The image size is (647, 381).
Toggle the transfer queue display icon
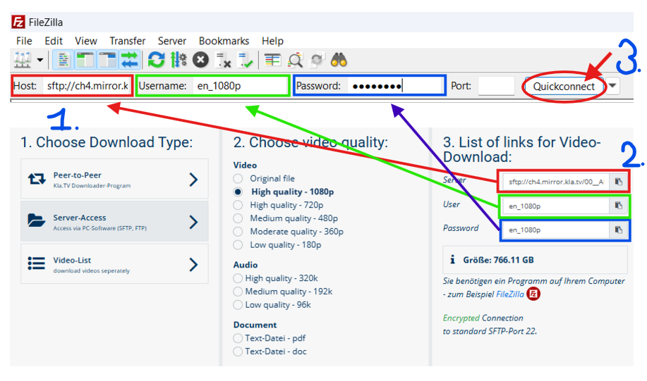point(129,60)
